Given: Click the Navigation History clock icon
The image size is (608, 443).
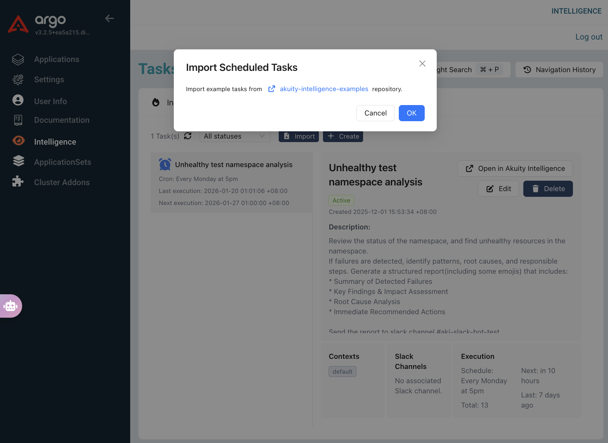Looking at the screenshot, I should (527, 70).
